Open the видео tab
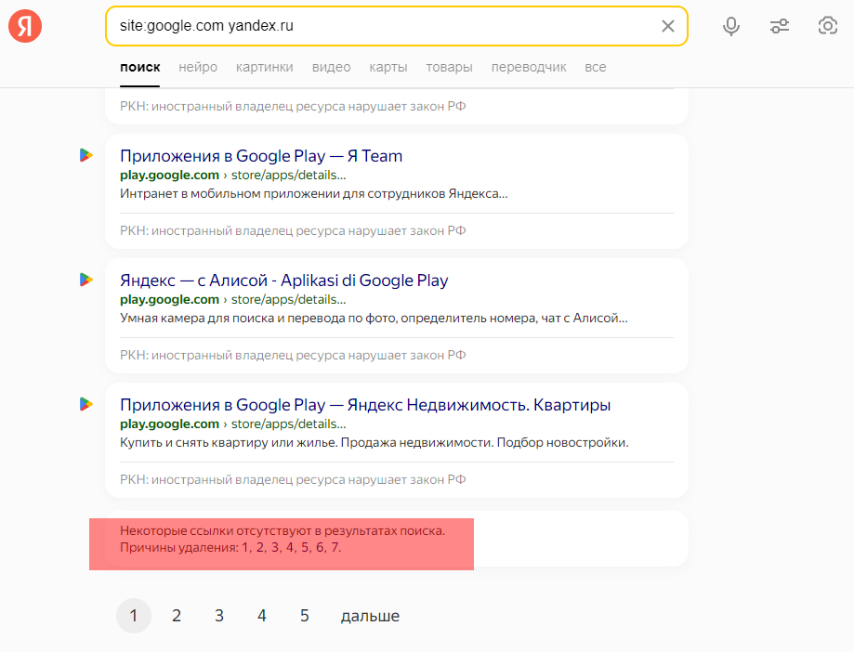Image resolution: width=854 pixels, height=652 pixels. (331, 67)
